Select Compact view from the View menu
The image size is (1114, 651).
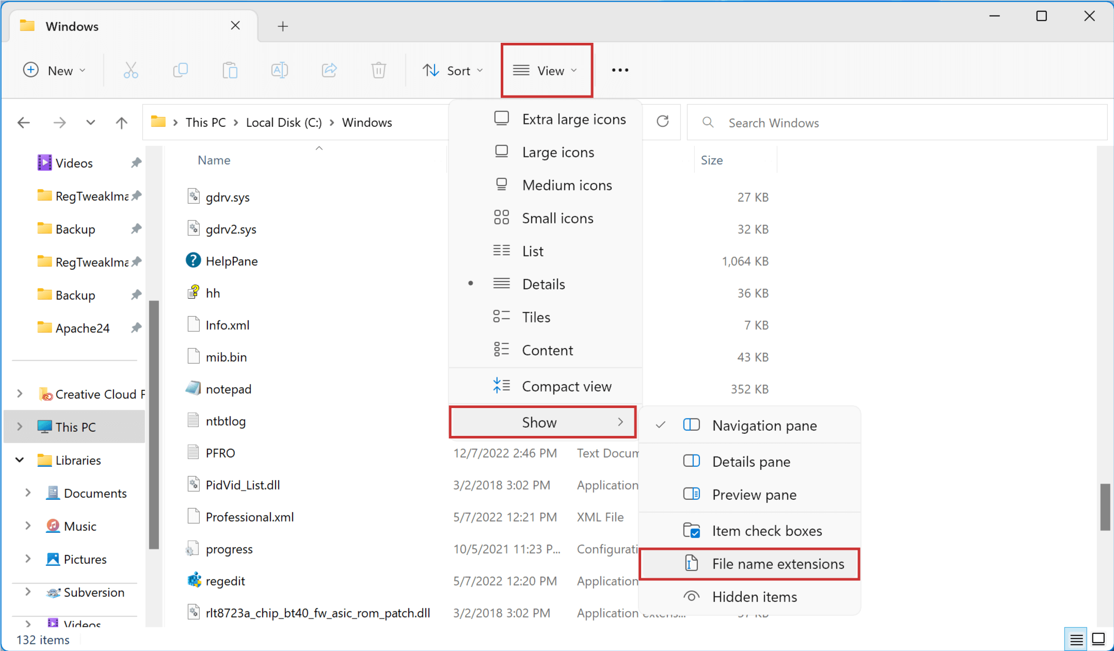point(566,386)
